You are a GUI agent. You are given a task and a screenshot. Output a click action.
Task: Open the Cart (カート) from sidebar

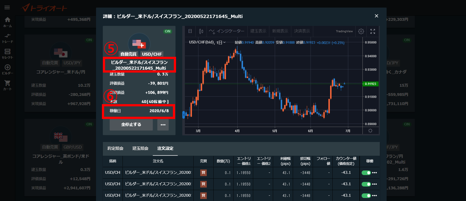7,85
